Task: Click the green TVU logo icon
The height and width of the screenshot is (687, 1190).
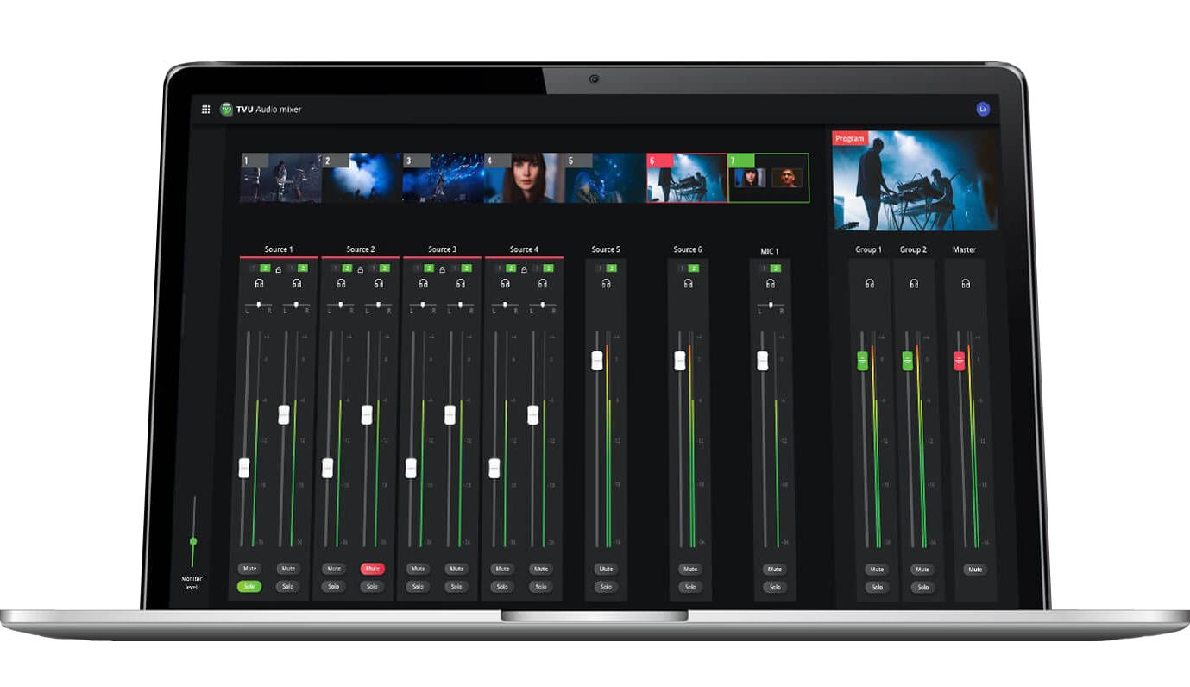Action: [x=226, y=110]
